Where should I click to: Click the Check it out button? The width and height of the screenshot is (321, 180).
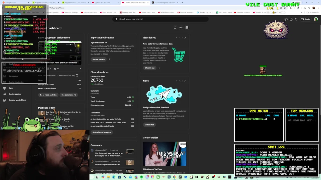(x=150, y=68)
